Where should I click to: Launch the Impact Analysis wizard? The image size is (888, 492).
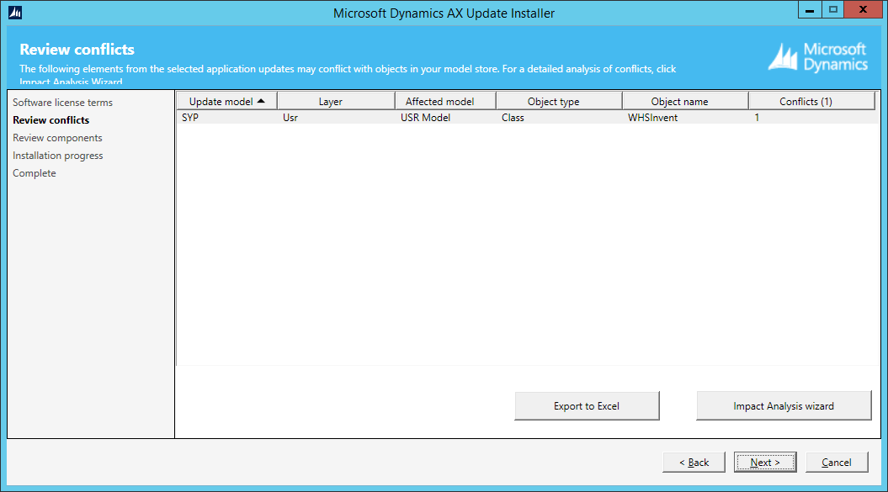[x=783, y=405]
